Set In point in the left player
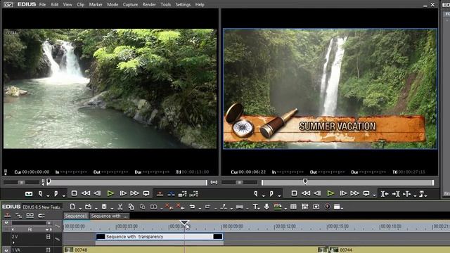 (41, 194)
